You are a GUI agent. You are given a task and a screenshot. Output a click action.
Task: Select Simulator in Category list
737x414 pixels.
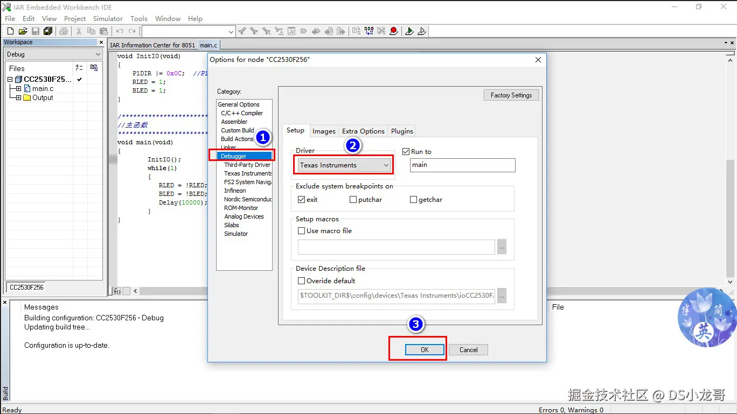(236, 234)
